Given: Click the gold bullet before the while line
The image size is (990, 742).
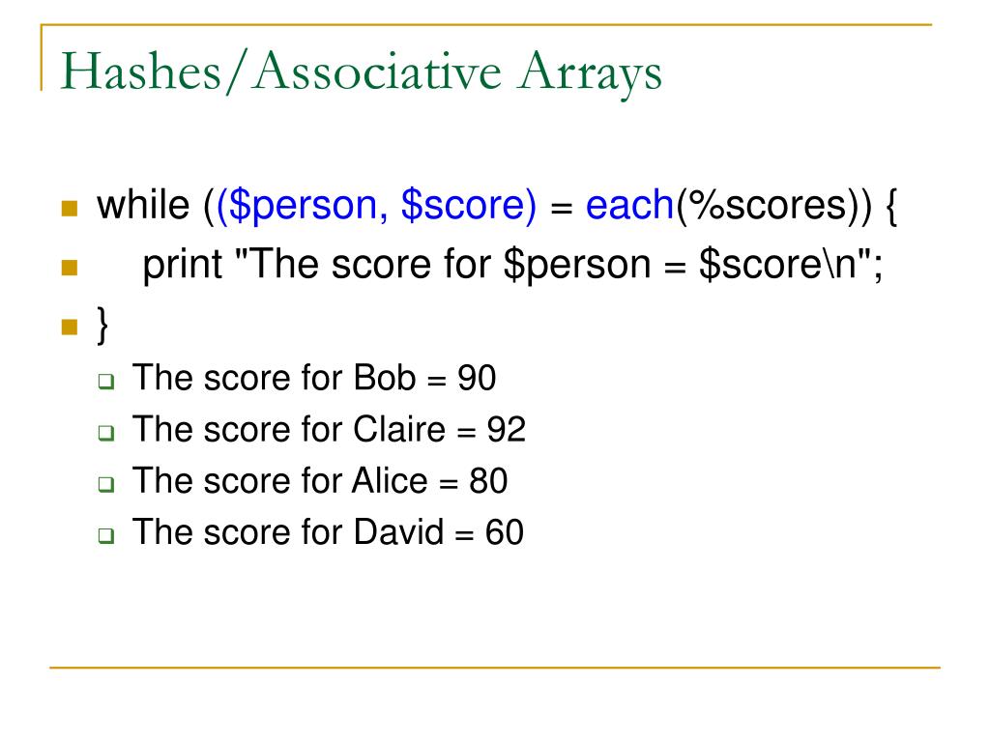Looking at the screenshot, I should click(x=70, y=209).
